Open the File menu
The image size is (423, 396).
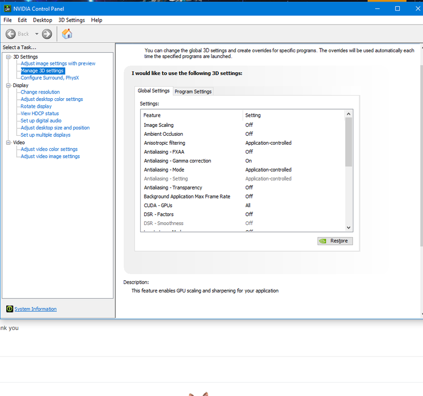(7, 20)
